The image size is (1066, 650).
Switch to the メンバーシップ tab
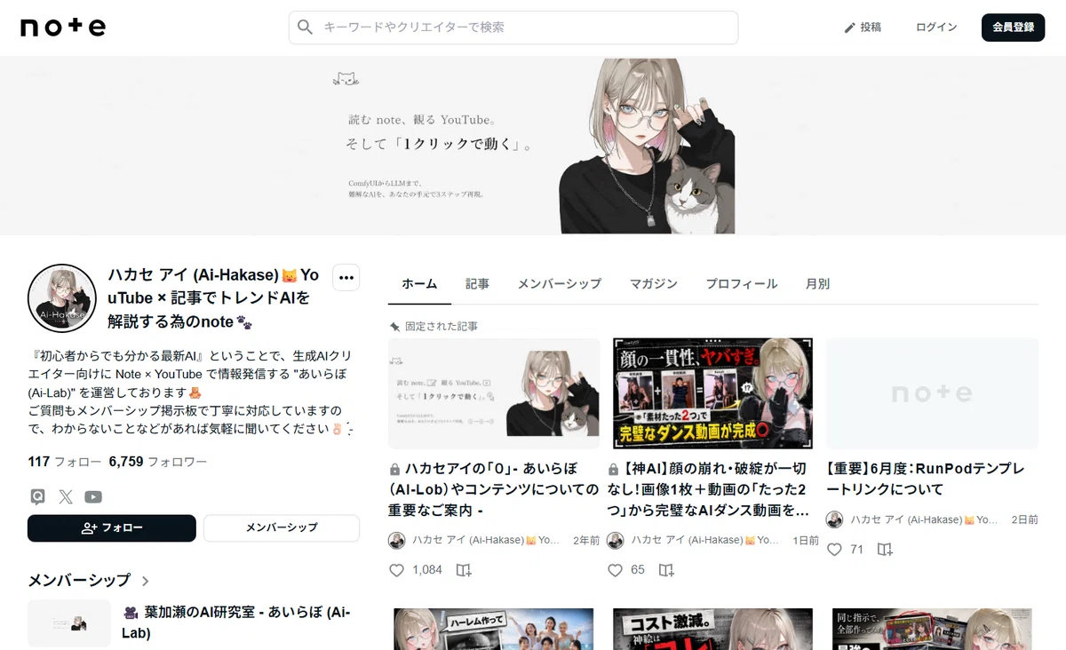[560, 284]
